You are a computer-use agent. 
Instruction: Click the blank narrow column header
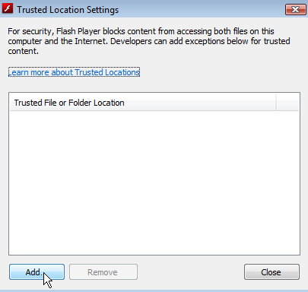pyautogui.click(x=287, y=103)
